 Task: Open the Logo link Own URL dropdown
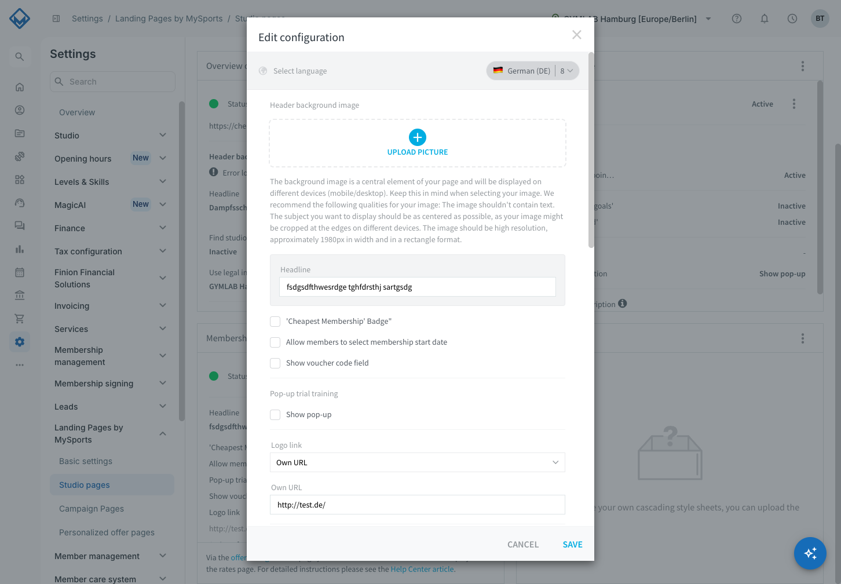click(x=418, y=462)
